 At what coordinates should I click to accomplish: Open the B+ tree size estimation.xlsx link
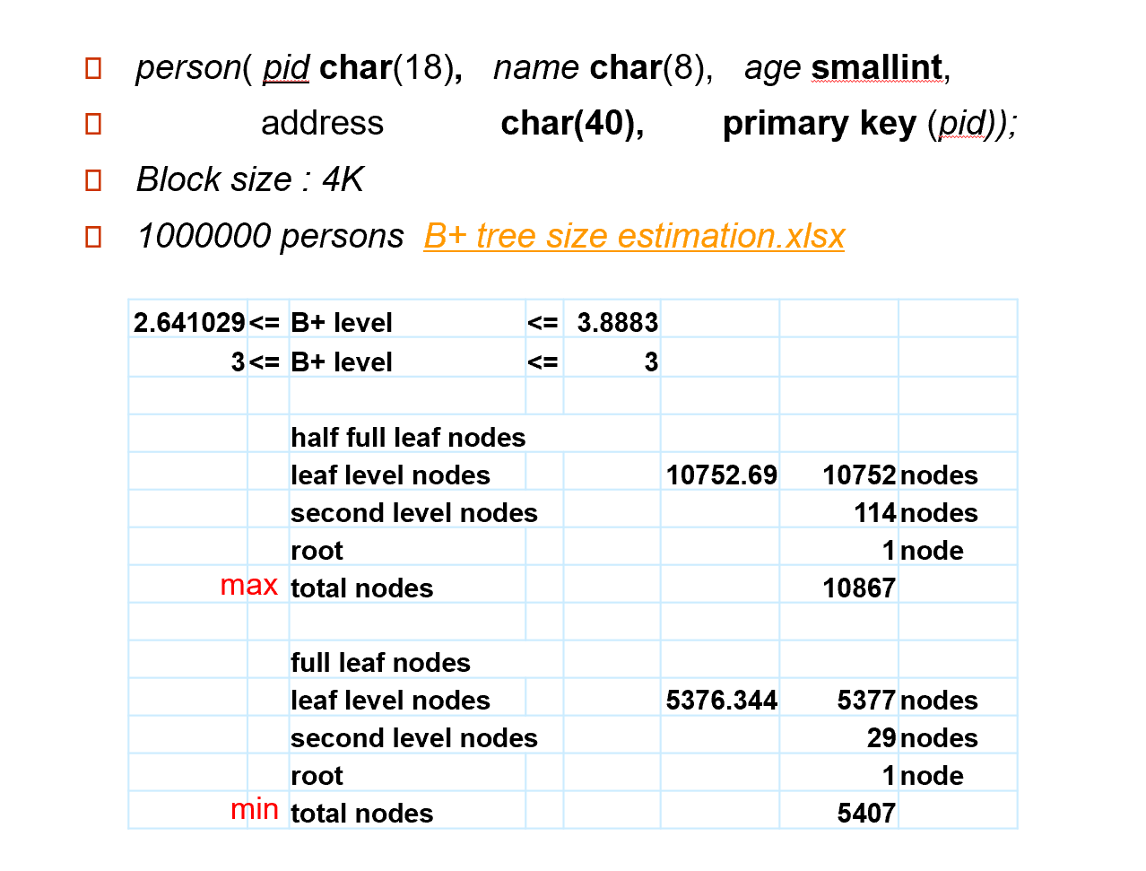point(633,236)
